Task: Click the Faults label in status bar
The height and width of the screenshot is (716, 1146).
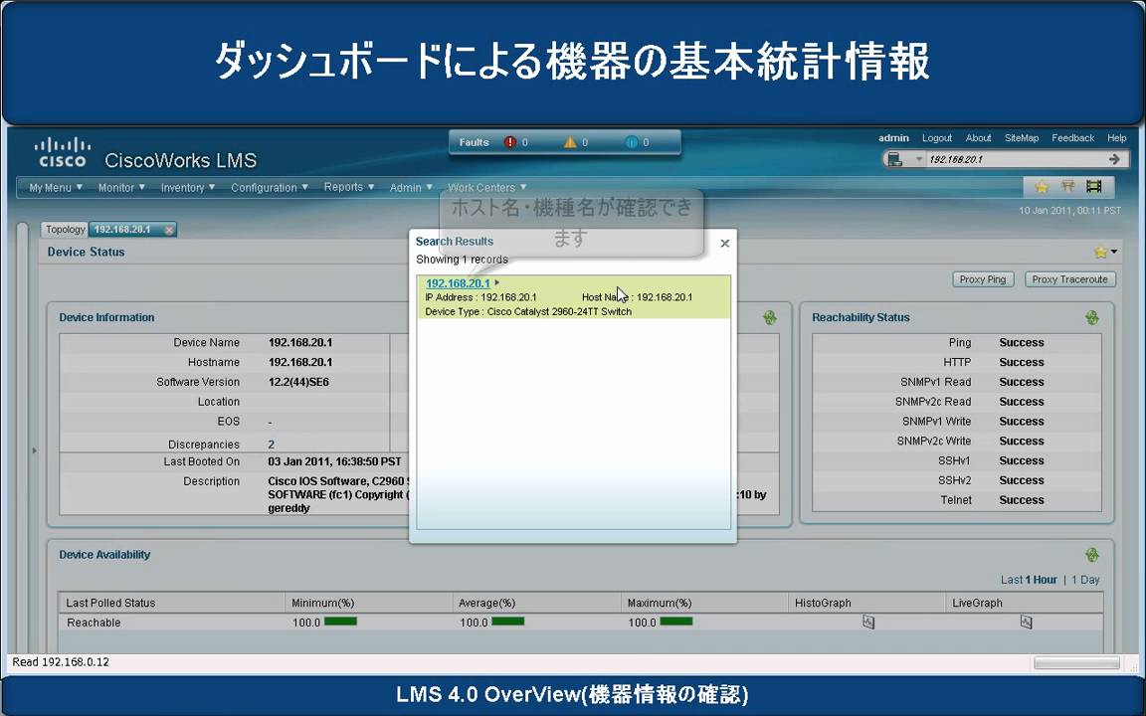Action: (474, 142)
